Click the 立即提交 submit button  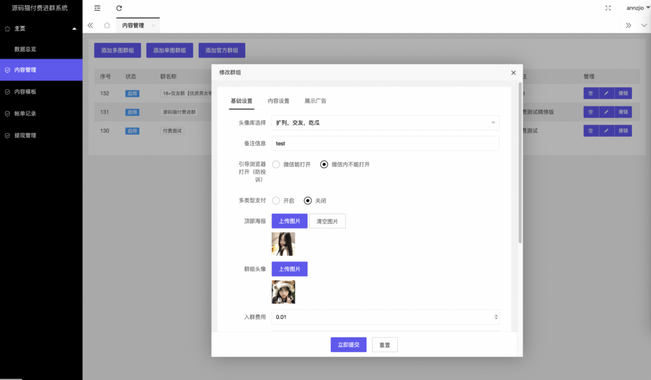pyautogui.click(x=348, y=344)
